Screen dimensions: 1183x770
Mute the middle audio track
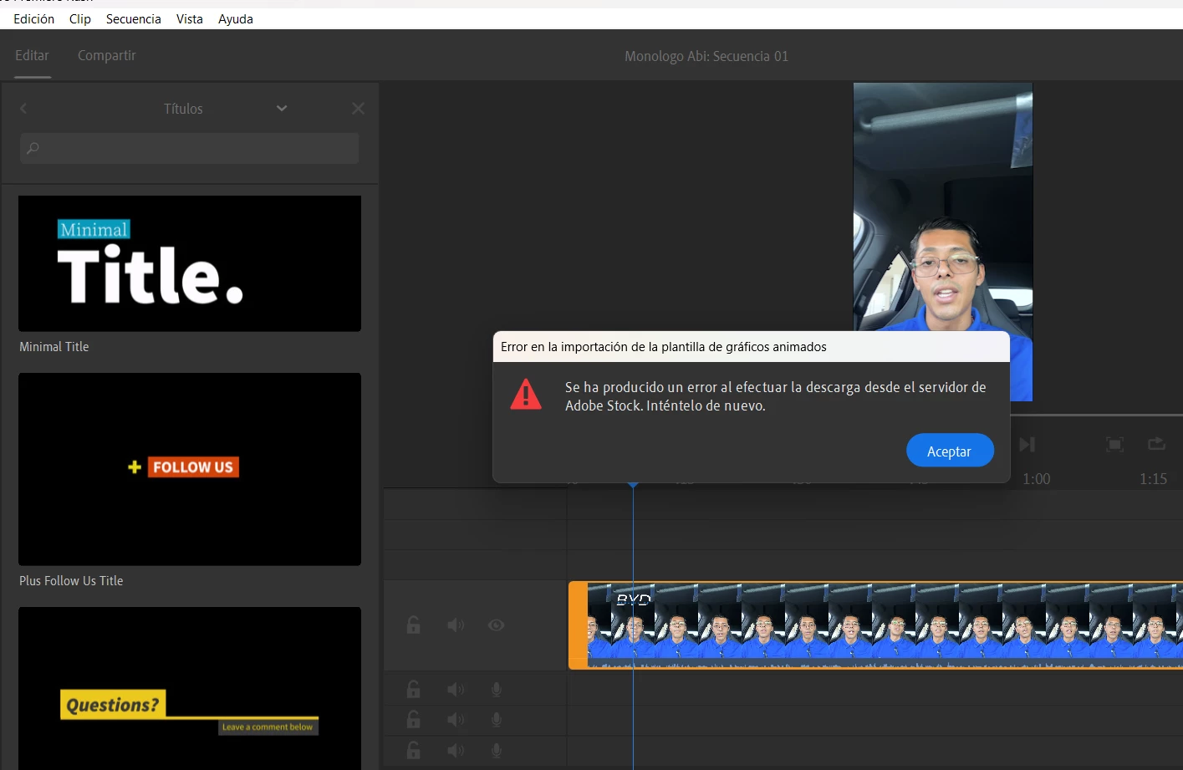456,720
